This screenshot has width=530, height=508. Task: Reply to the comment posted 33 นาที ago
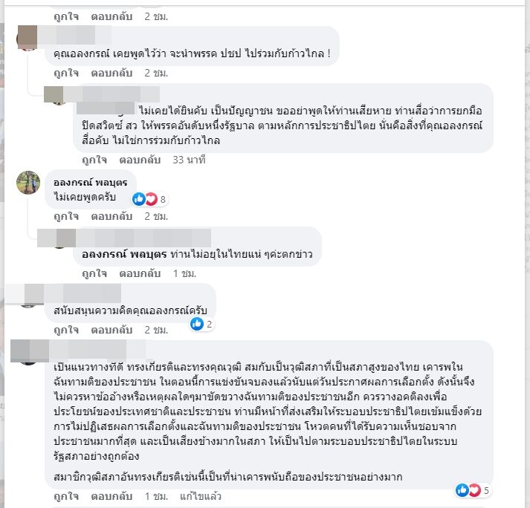[140, 160]
